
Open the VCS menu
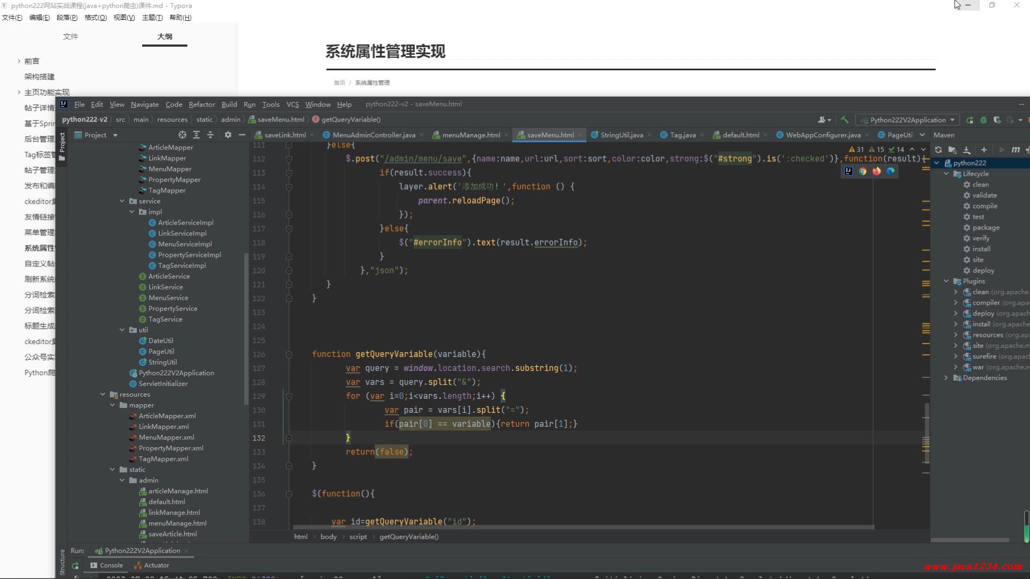292,105
